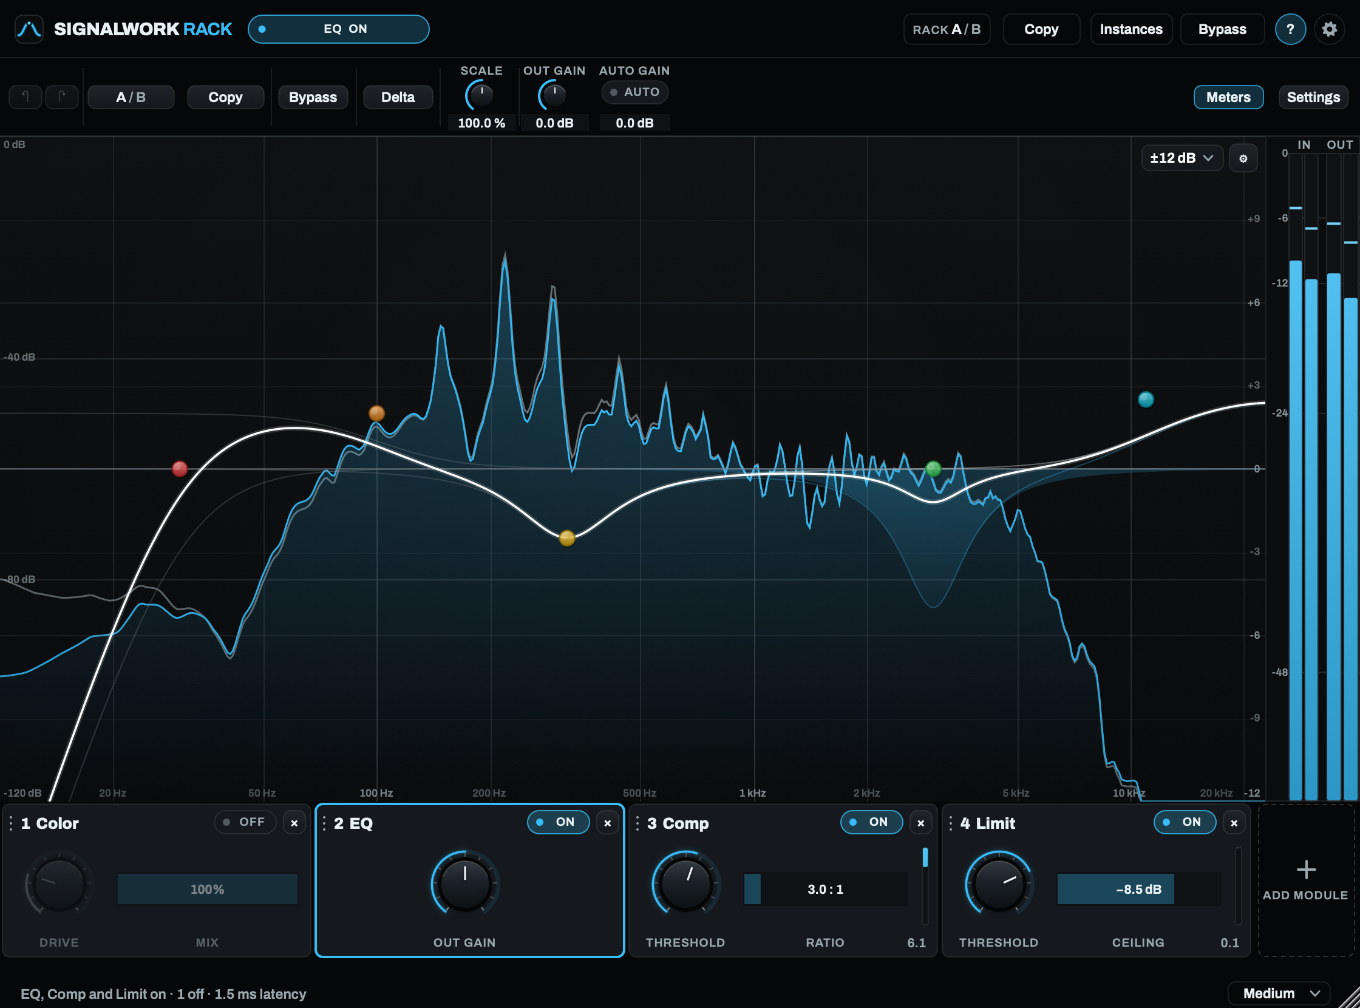
Task: Open the global settings gear icon
Action: (1329, 29)
